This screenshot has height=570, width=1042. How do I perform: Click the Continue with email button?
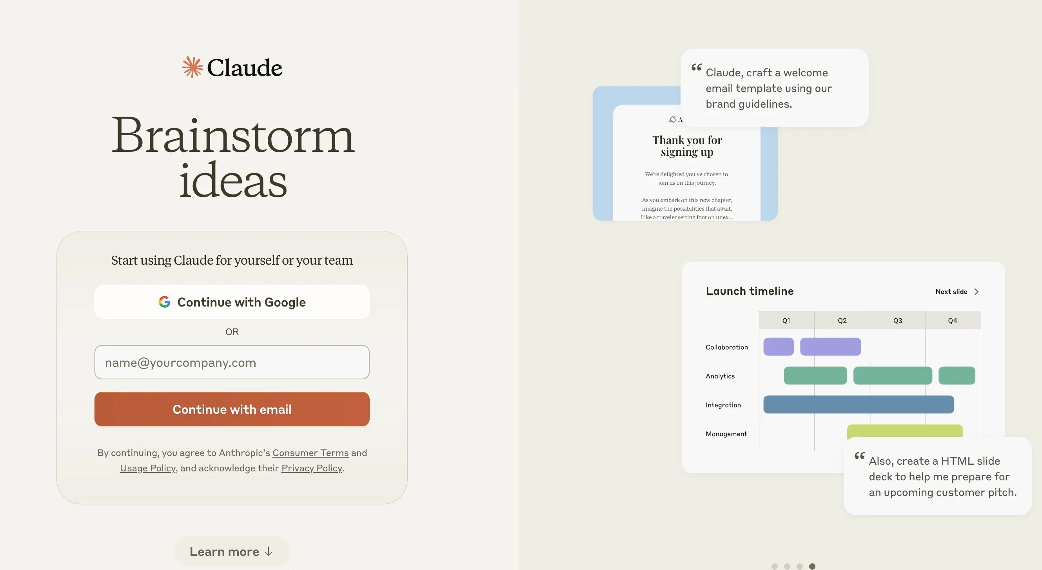click(232, 409)
